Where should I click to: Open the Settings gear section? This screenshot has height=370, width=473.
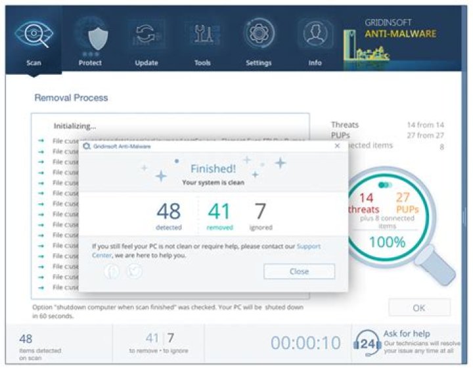(x=259, y=39)
